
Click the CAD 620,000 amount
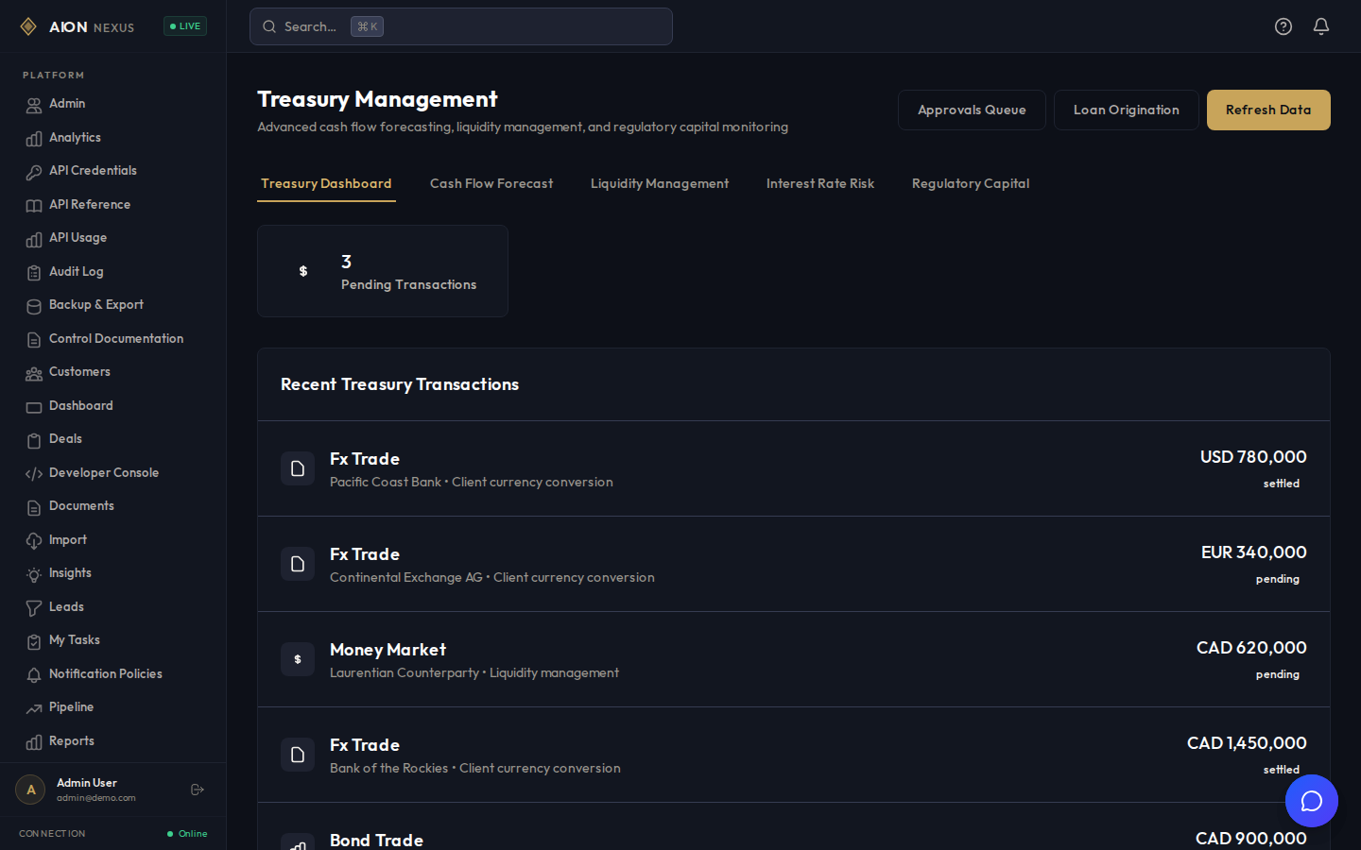(1251, 648)
